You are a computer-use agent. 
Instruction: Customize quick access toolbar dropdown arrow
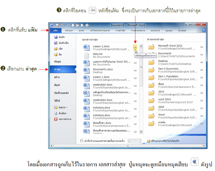(x=91, y=25)
